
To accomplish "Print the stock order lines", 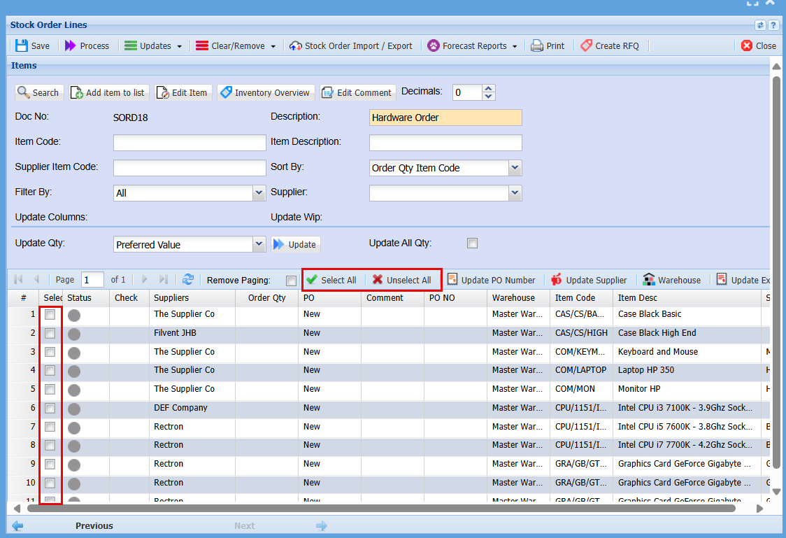I will click(547, 45).
